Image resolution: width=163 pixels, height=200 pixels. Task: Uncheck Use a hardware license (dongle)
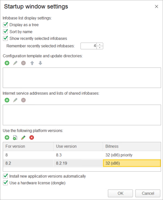click(x=5, y=183)
